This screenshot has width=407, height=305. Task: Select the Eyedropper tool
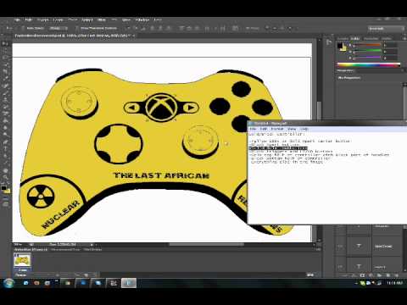(x=5, y=79)
